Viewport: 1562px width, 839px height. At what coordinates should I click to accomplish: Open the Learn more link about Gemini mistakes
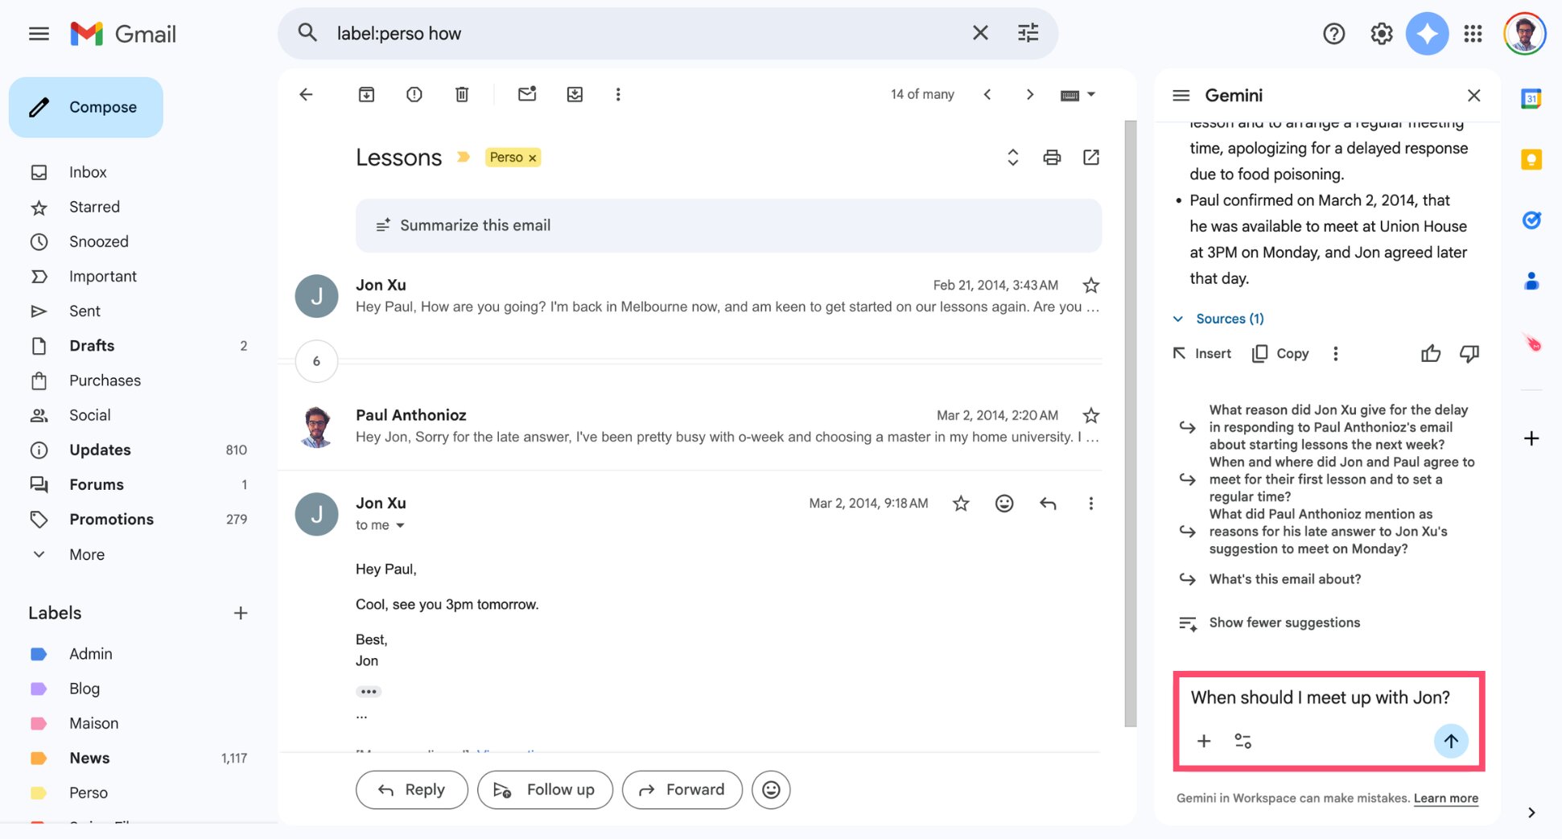click(1446, 798)
